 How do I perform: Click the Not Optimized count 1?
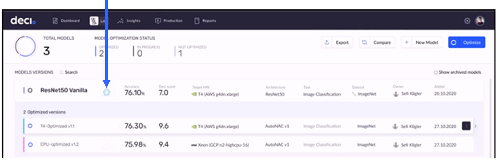pos(180,53)
